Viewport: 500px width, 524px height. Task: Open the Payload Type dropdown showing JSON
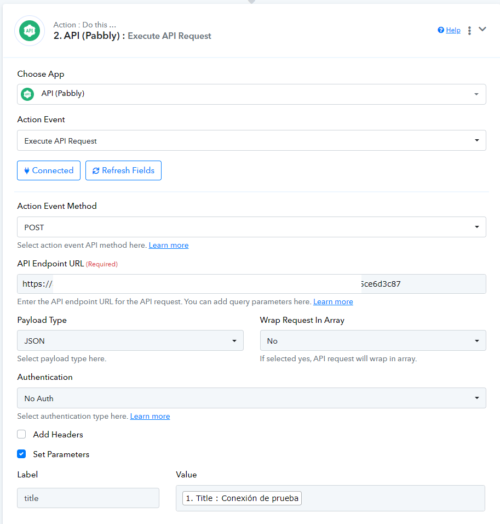(130, 340)
